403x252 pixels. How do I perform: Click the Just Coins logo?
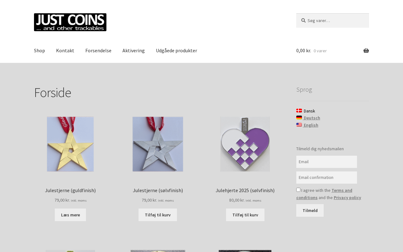point(70,22)
